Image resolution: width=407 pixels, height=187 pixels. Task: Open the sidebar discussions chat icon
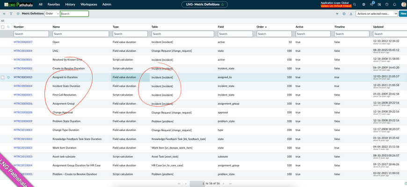(372, 4)
